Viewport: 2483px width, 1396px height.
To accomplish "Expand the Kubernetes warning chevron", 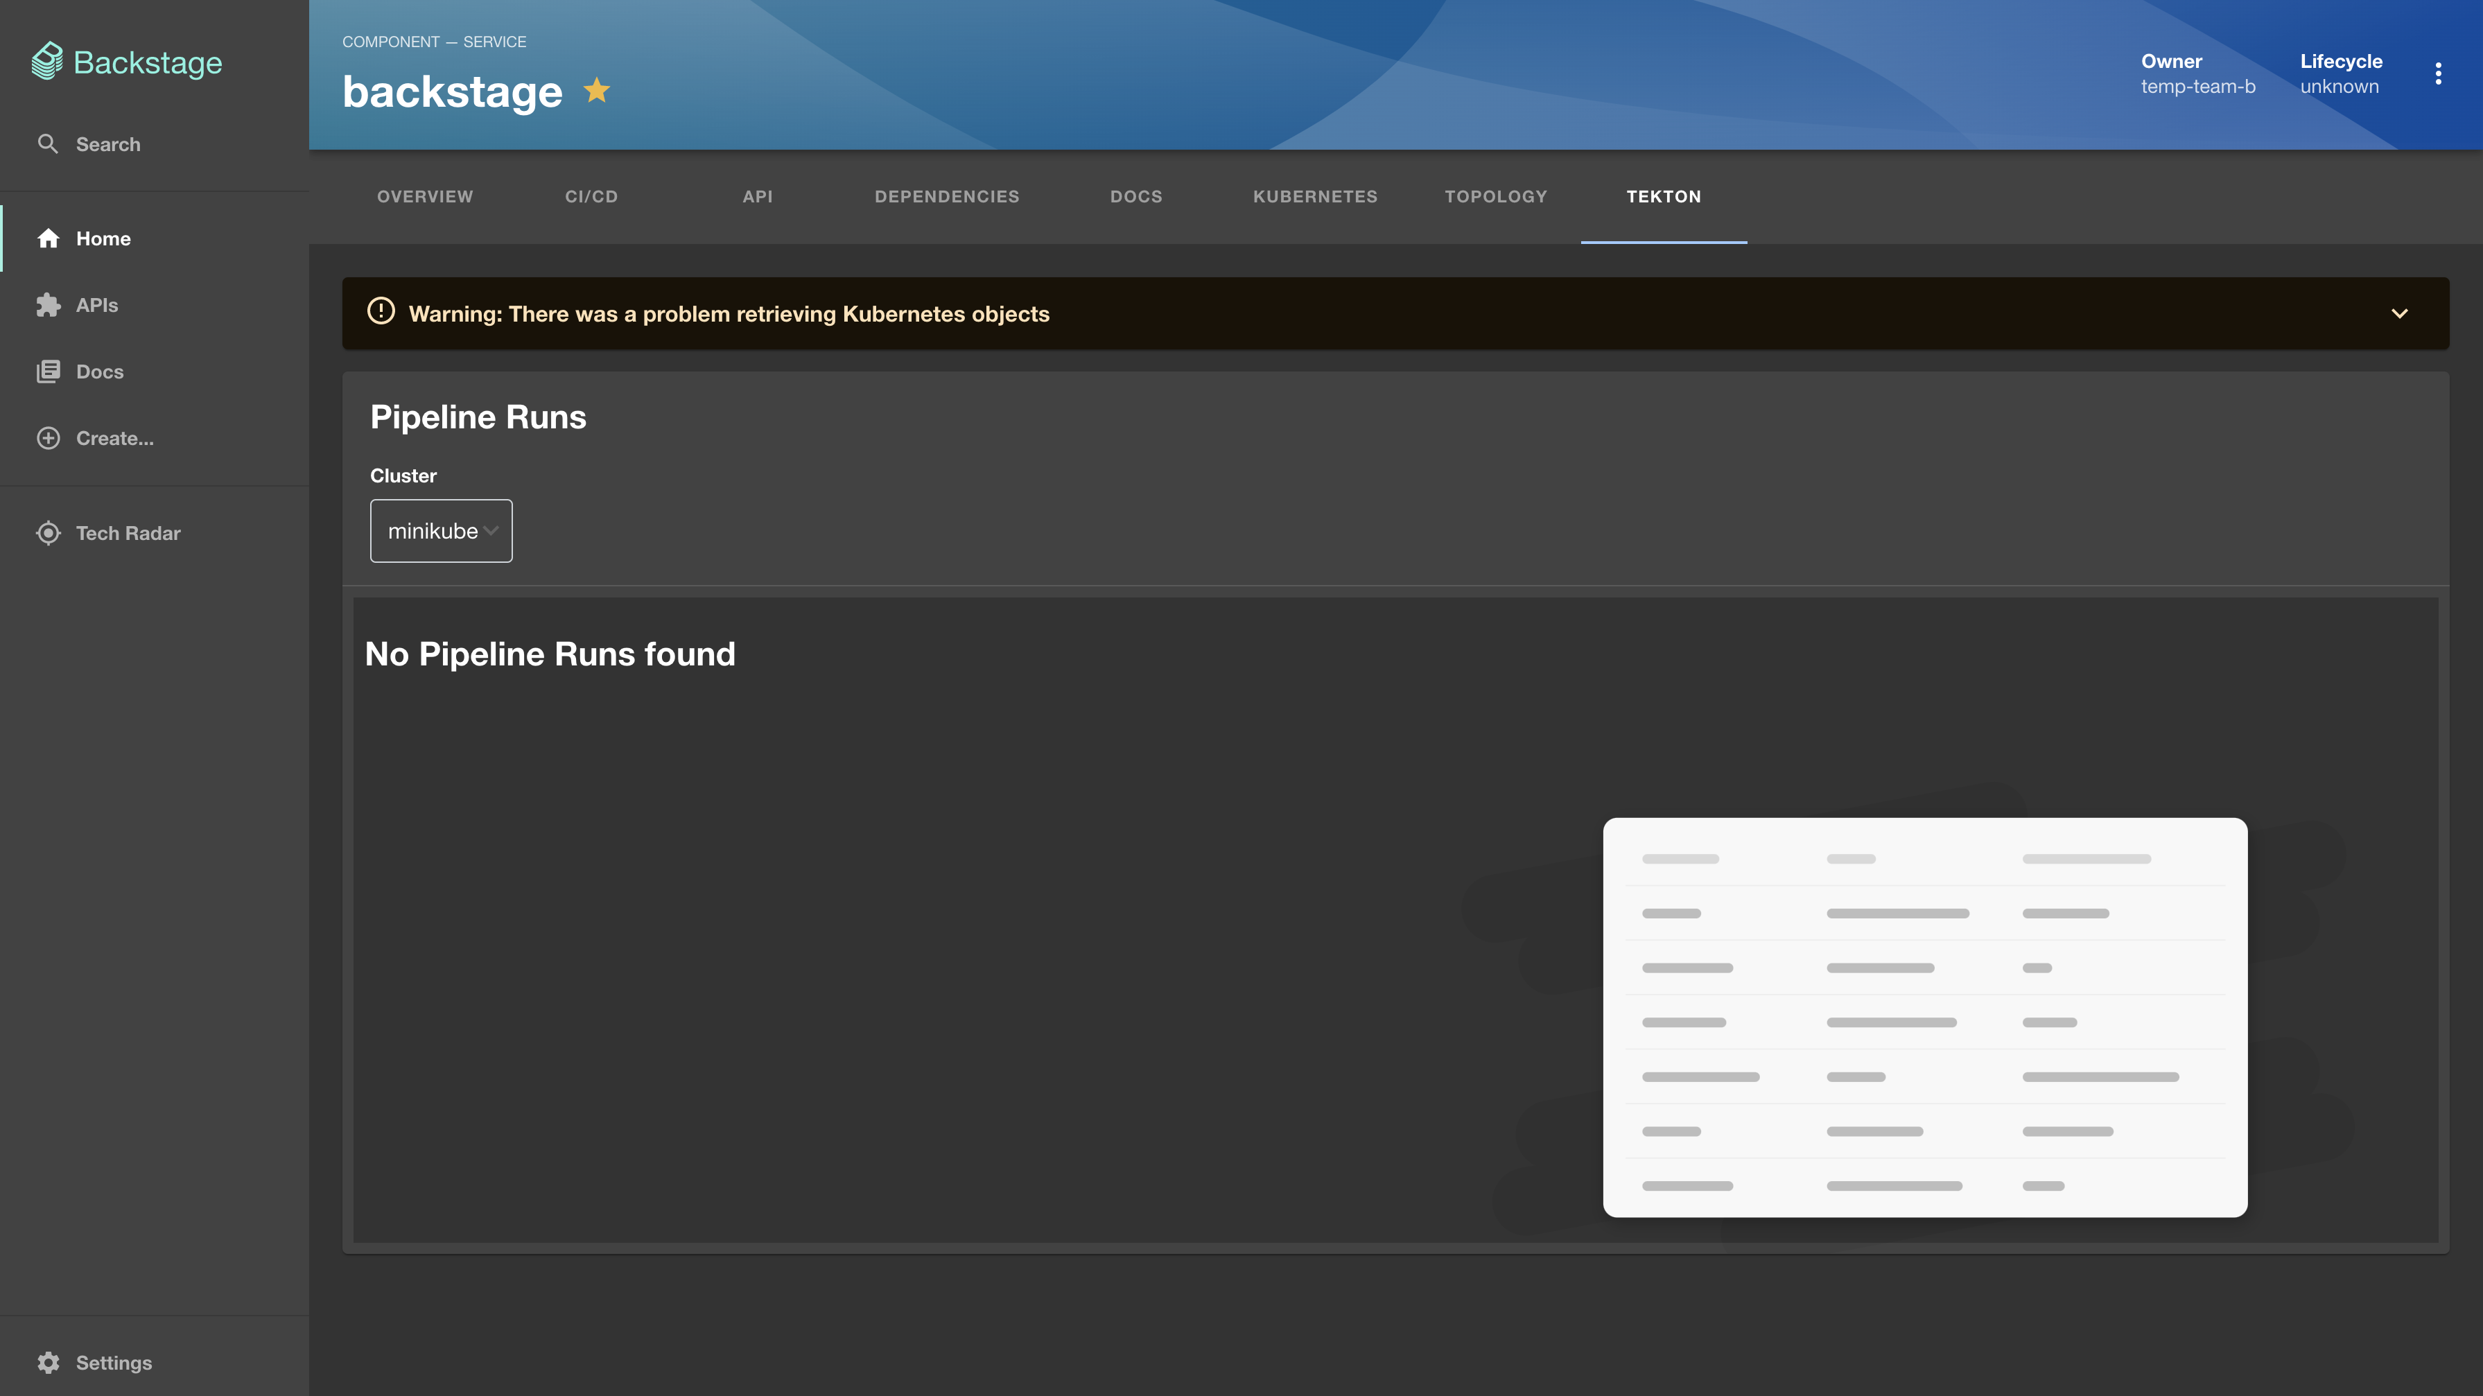I will coord(2399,313).
